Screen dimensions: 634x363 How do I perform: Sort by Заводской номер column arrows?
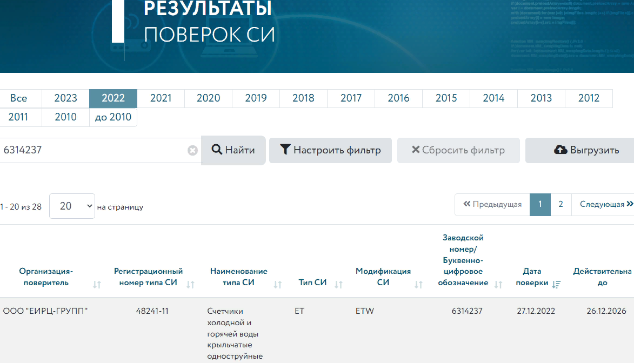click(498, 285)
